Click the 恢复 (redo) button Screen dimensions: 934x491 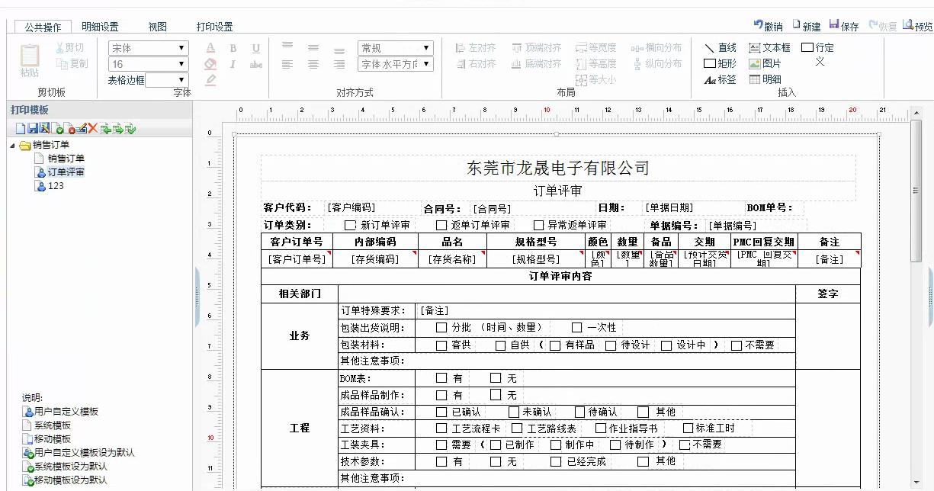(x=882, y=26)
